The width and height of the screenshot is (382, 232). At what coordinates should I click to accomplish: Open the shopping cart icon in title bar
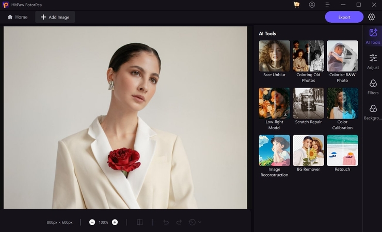point(296,5)
